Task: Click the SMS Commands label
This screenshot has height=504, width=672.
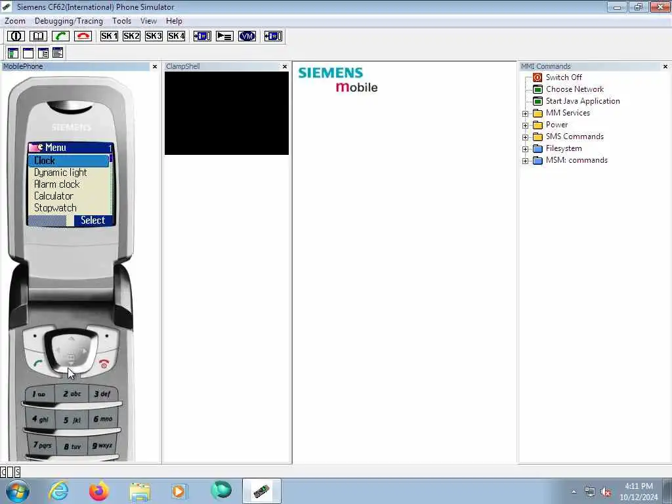Action: click(x=575, y=136)
